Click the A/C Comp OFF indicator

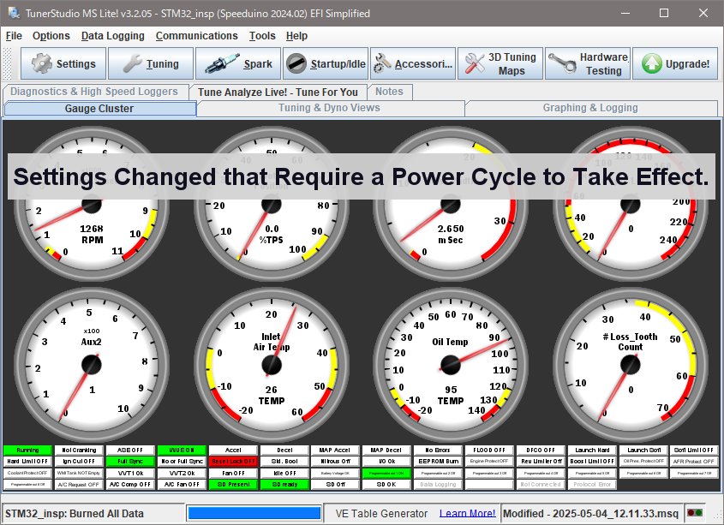[x=130, y=485]
